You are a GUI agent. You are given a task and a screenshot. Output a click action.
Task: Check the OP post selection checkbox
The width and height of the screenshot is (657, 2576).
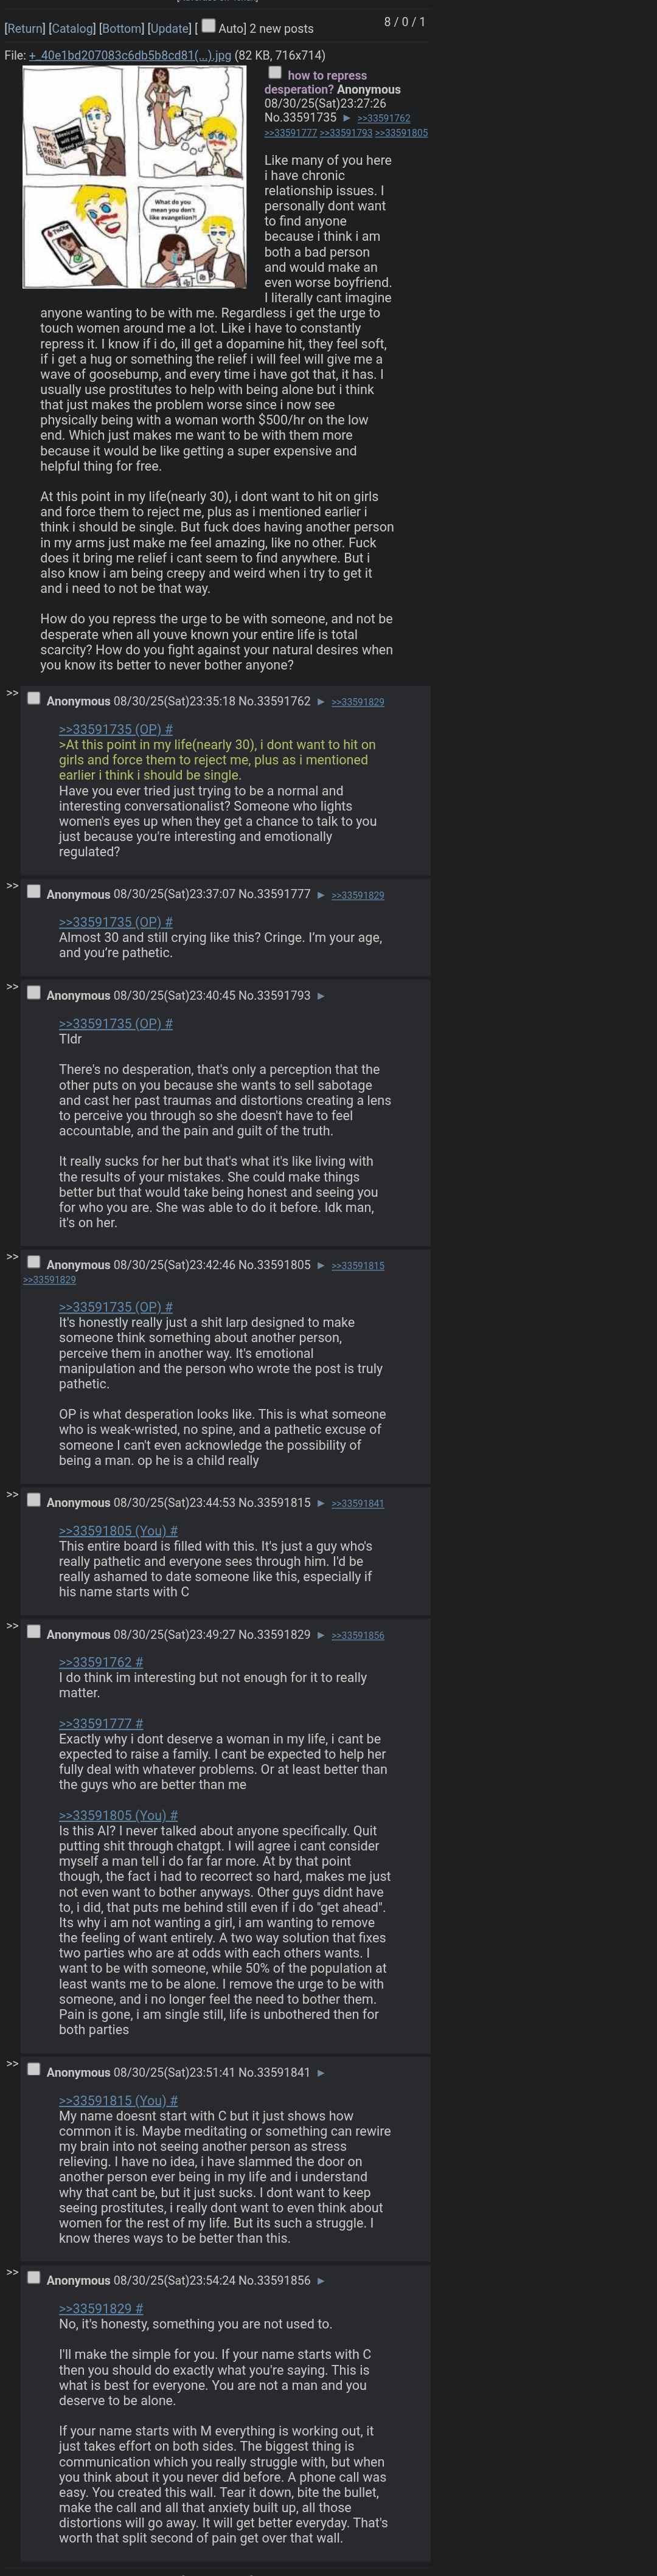275,73
